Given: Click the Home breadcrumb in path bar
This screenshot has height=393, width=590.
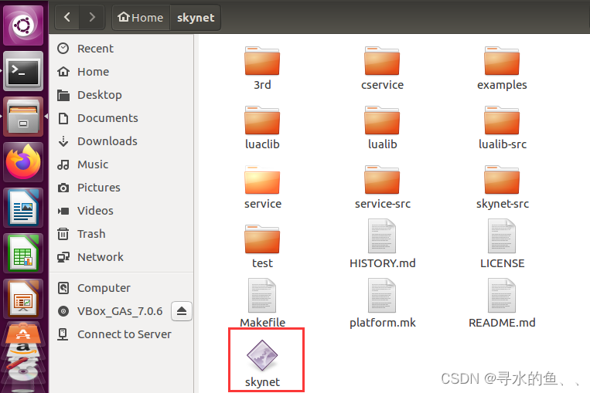Looking at the screenshot, I should (x=141, y=17).
